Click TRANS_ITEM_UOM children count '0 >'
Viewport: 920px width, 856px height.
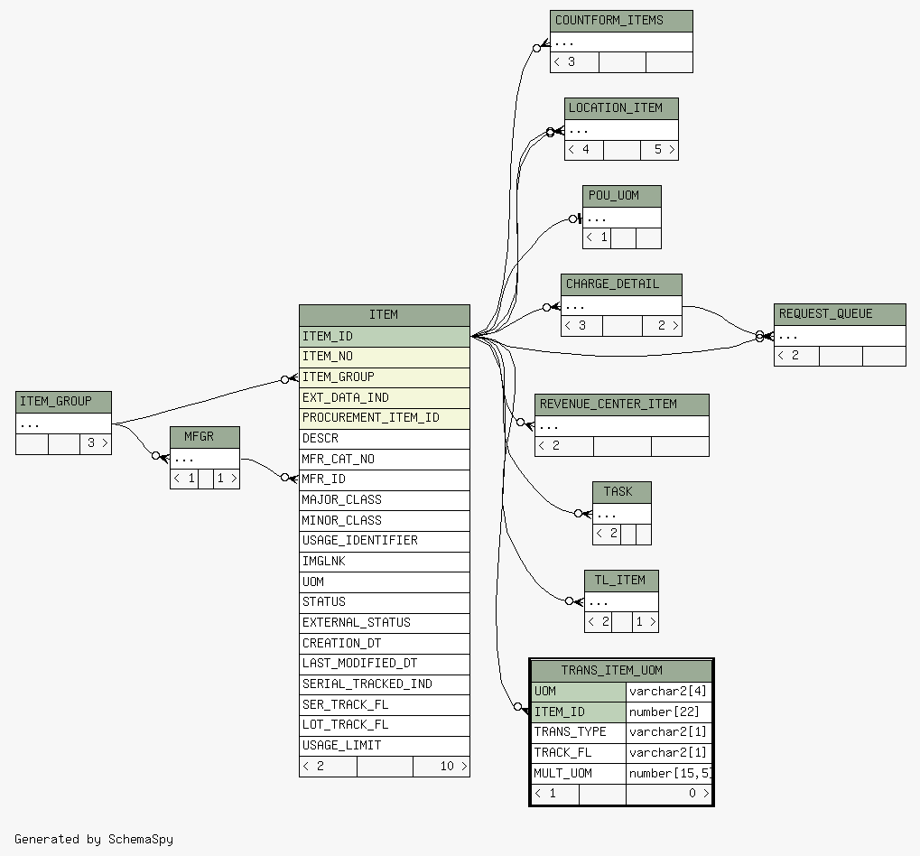click(668, 794)
